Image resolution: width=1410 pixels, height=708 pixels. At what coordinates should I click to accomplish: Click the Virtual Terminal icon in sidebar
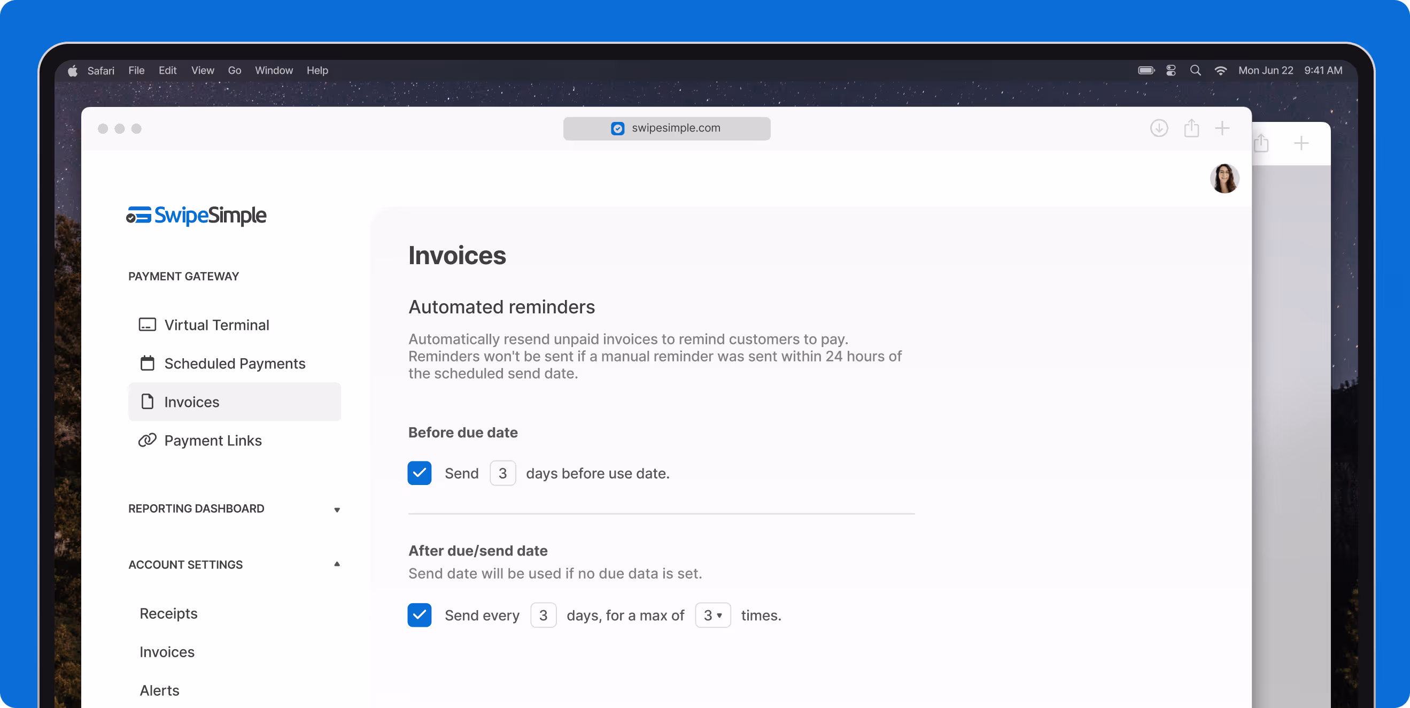pos(147,325)
